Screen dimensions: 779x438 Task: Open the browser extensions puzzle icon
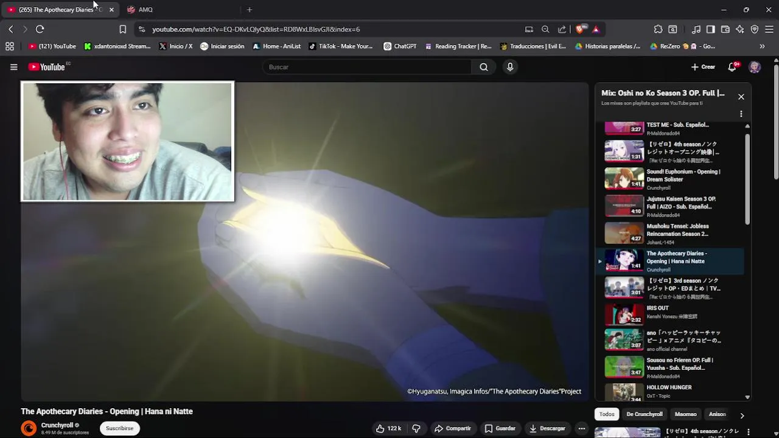[658, 29]
